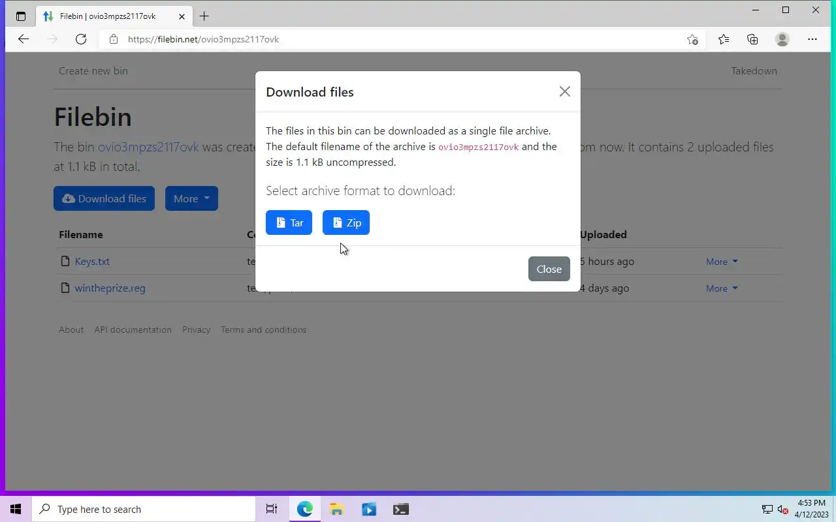The width and height of the screenshot is (836, 522).
Task: Download the bin as a Zip archive
Action: tap(346, 223)
